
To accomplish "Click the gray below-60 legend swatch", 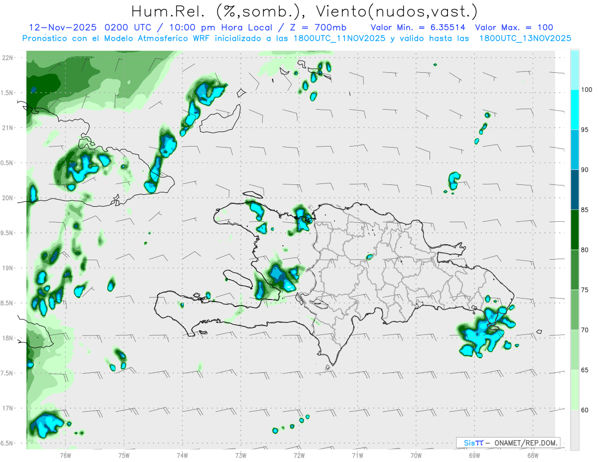I will pos(575,430).
